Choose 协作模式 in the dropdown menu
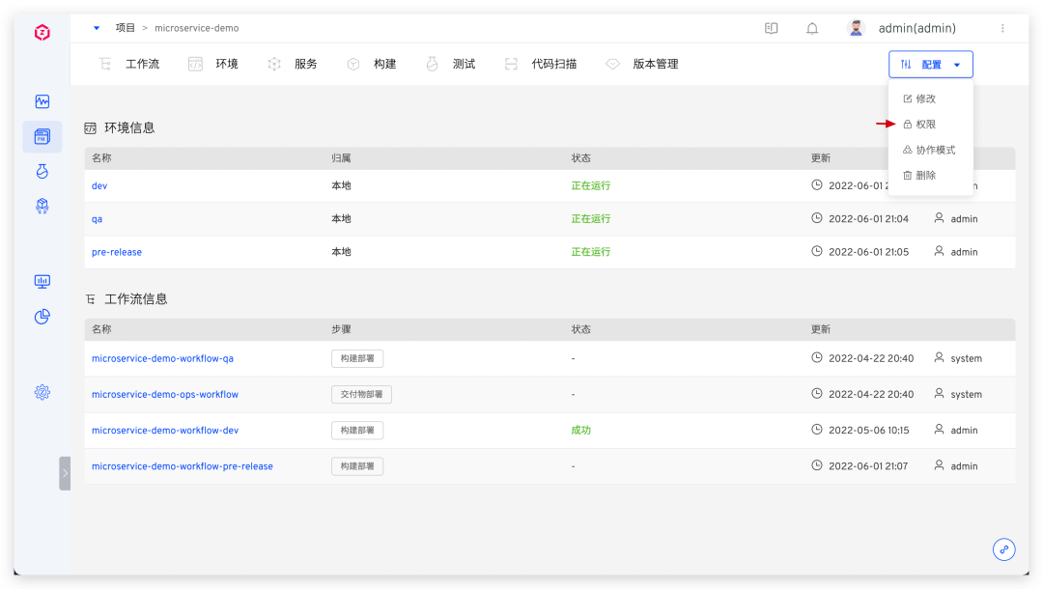 [x=935, y=150]
